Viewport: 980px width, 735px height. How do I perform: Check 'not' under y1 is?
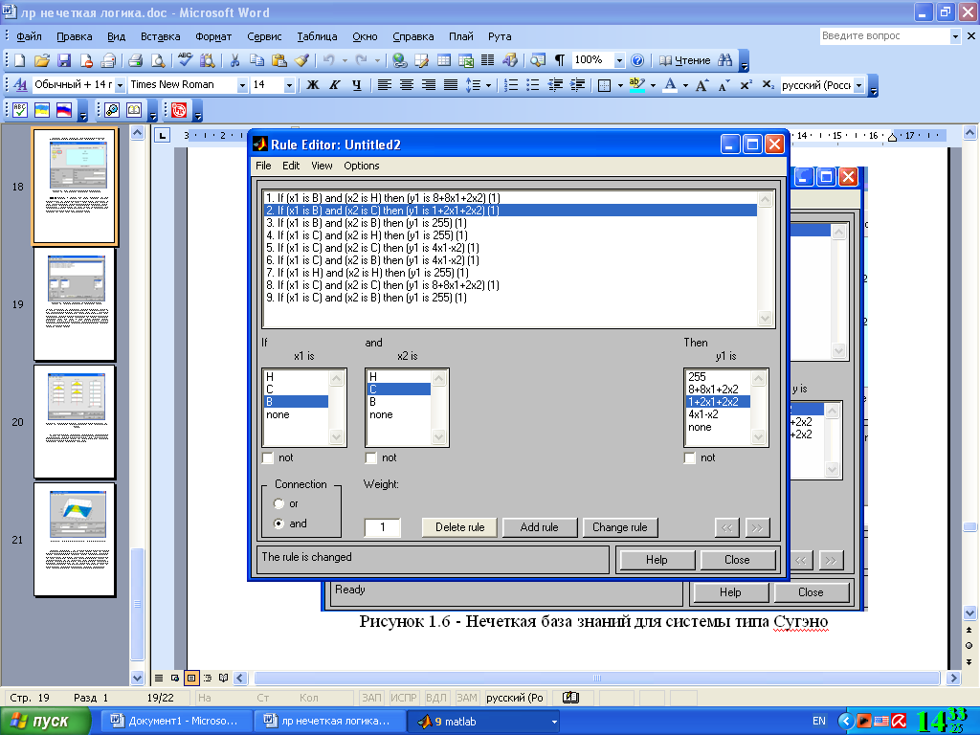click(x=689, y=458)
